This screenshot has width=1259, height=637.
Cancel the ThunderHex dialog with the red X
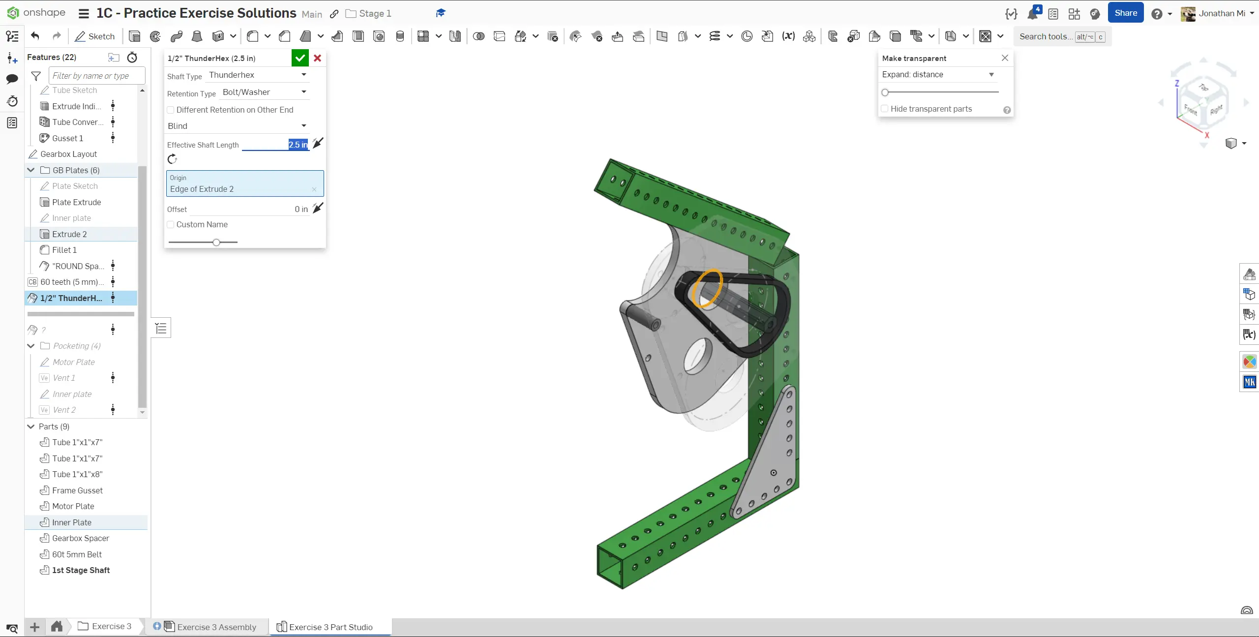[x=318, y=58]
